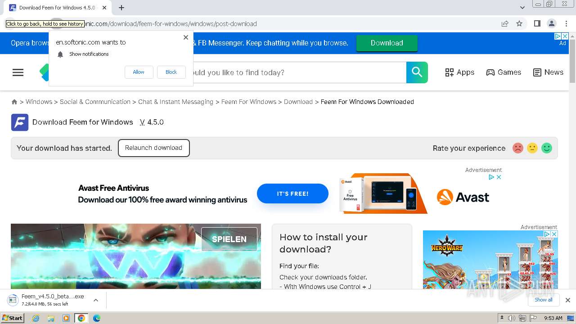Open Apps section in header

point(459,72)
